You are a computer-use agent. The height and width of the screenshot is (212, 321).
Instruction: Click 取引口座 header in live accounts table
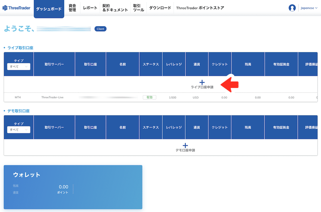pyautogui.click(x=90, y=64)
